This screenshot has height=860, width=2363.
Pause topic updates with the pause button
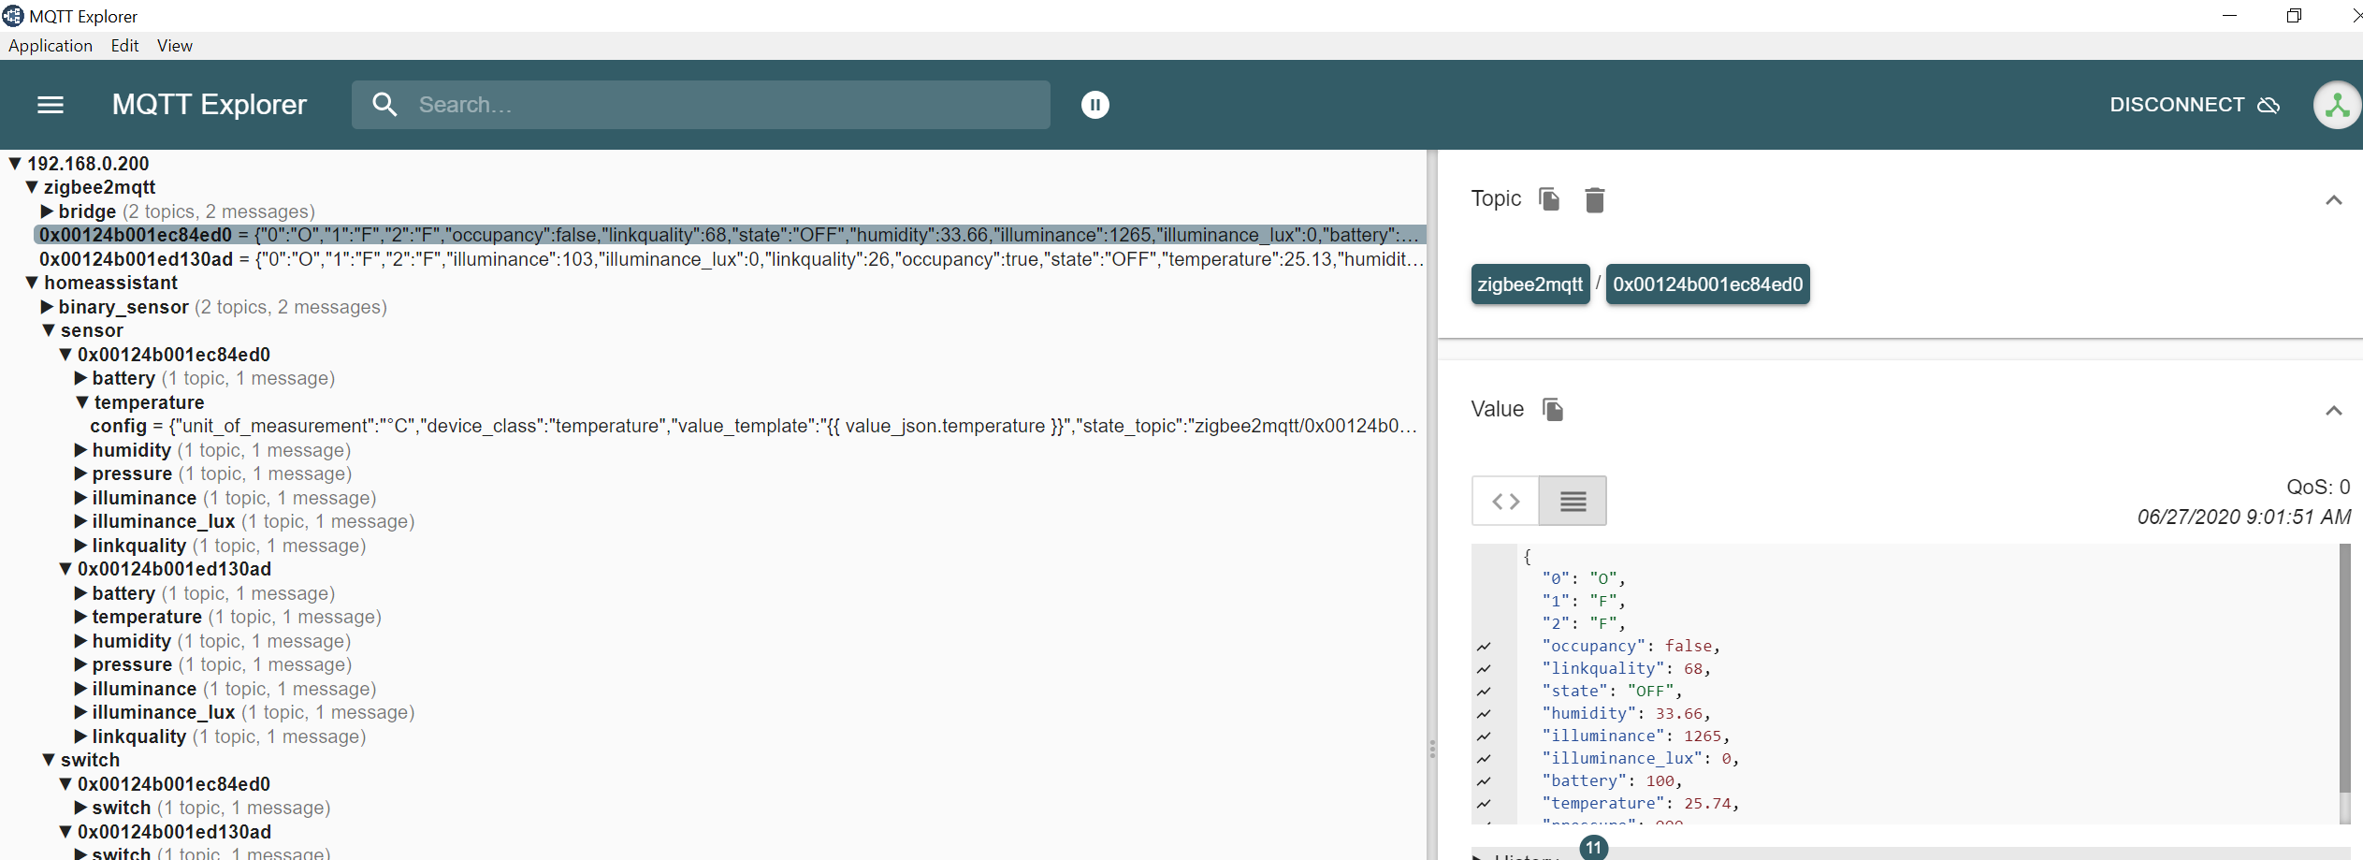tap(1095, 105)
